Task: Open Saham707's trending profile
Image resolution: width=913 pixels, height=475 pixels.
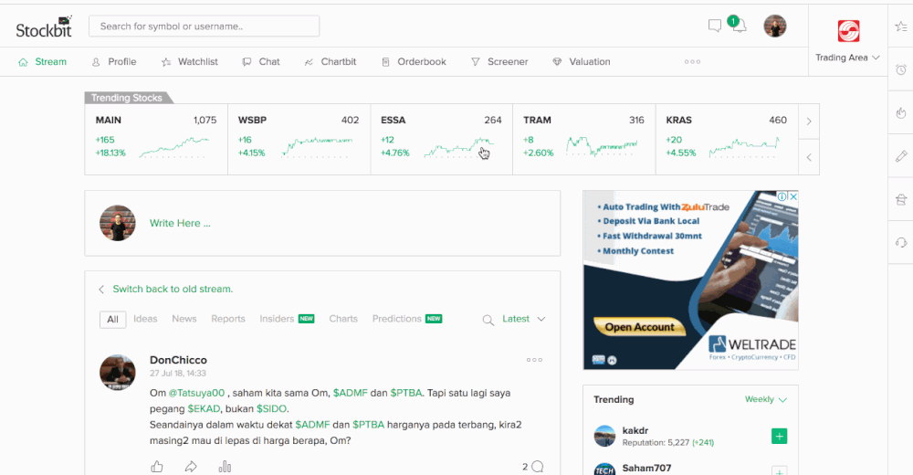Action: click(647, 468)
